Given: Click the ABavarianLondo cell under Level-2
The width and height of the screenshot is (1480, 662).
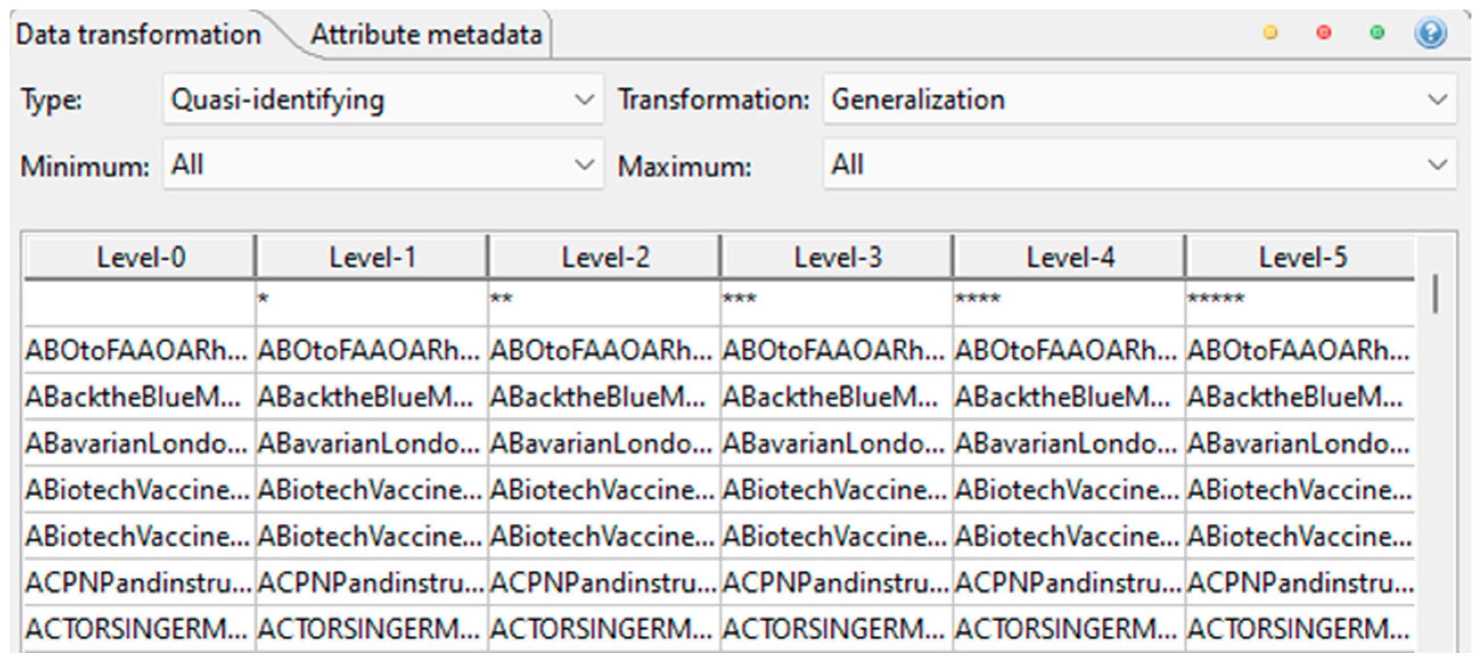Looking at the screenshot, I should (601, 443).
